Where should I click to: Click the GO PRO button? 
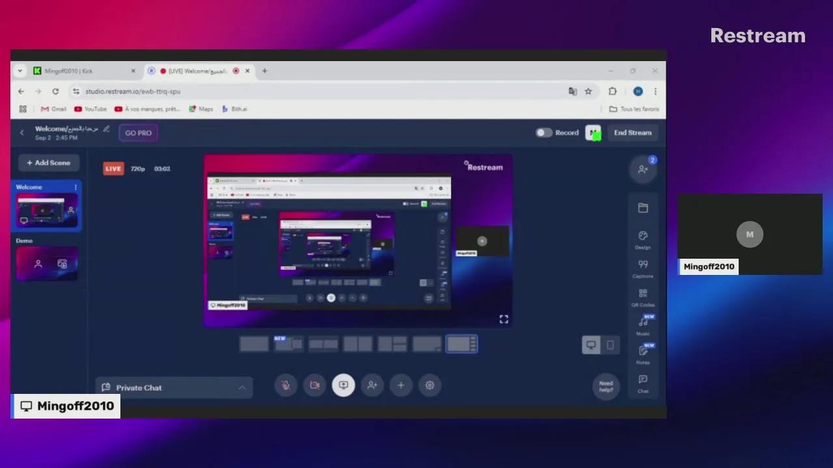point(138,133)
